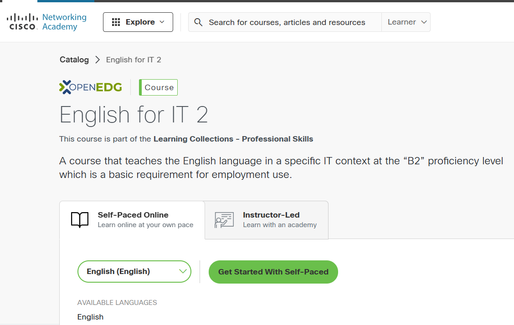
Task: Go back to the Catalog page
Action: tap(74, 60)
